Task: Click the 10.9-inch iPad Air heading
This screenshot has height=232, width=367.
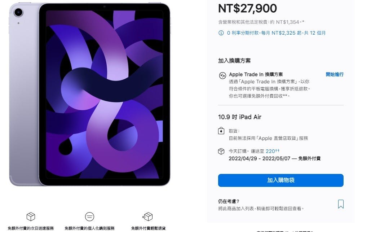Action: tap(240, 117)
